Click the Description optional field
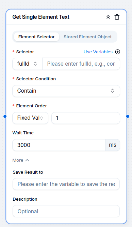This screenshot has width=132, height=227. point(66,211)
